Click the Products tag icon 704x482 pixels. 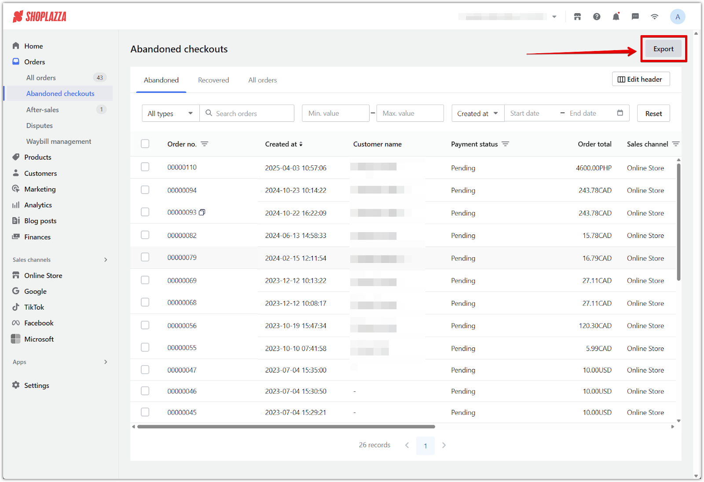point(16,157)
